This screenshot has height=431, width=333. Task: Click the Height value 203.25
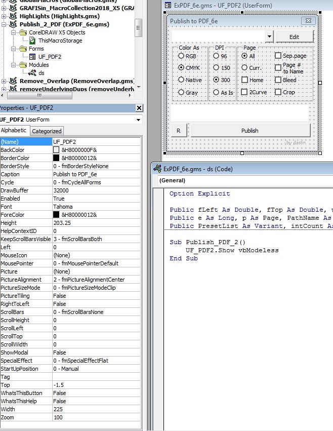(97, 223)
